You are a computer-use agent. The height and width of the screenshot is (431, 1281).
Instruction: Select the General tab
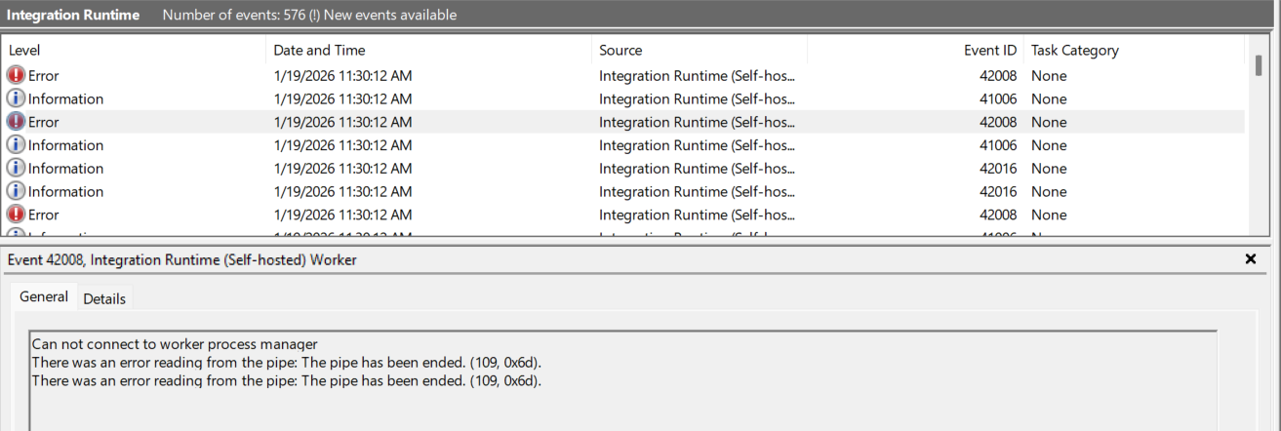[44, 296]
